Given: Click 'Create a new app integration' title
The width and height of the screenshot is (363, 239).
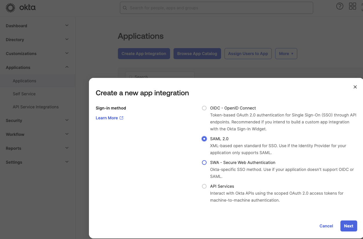Looking at the screenshot, I should pos(142,93).
